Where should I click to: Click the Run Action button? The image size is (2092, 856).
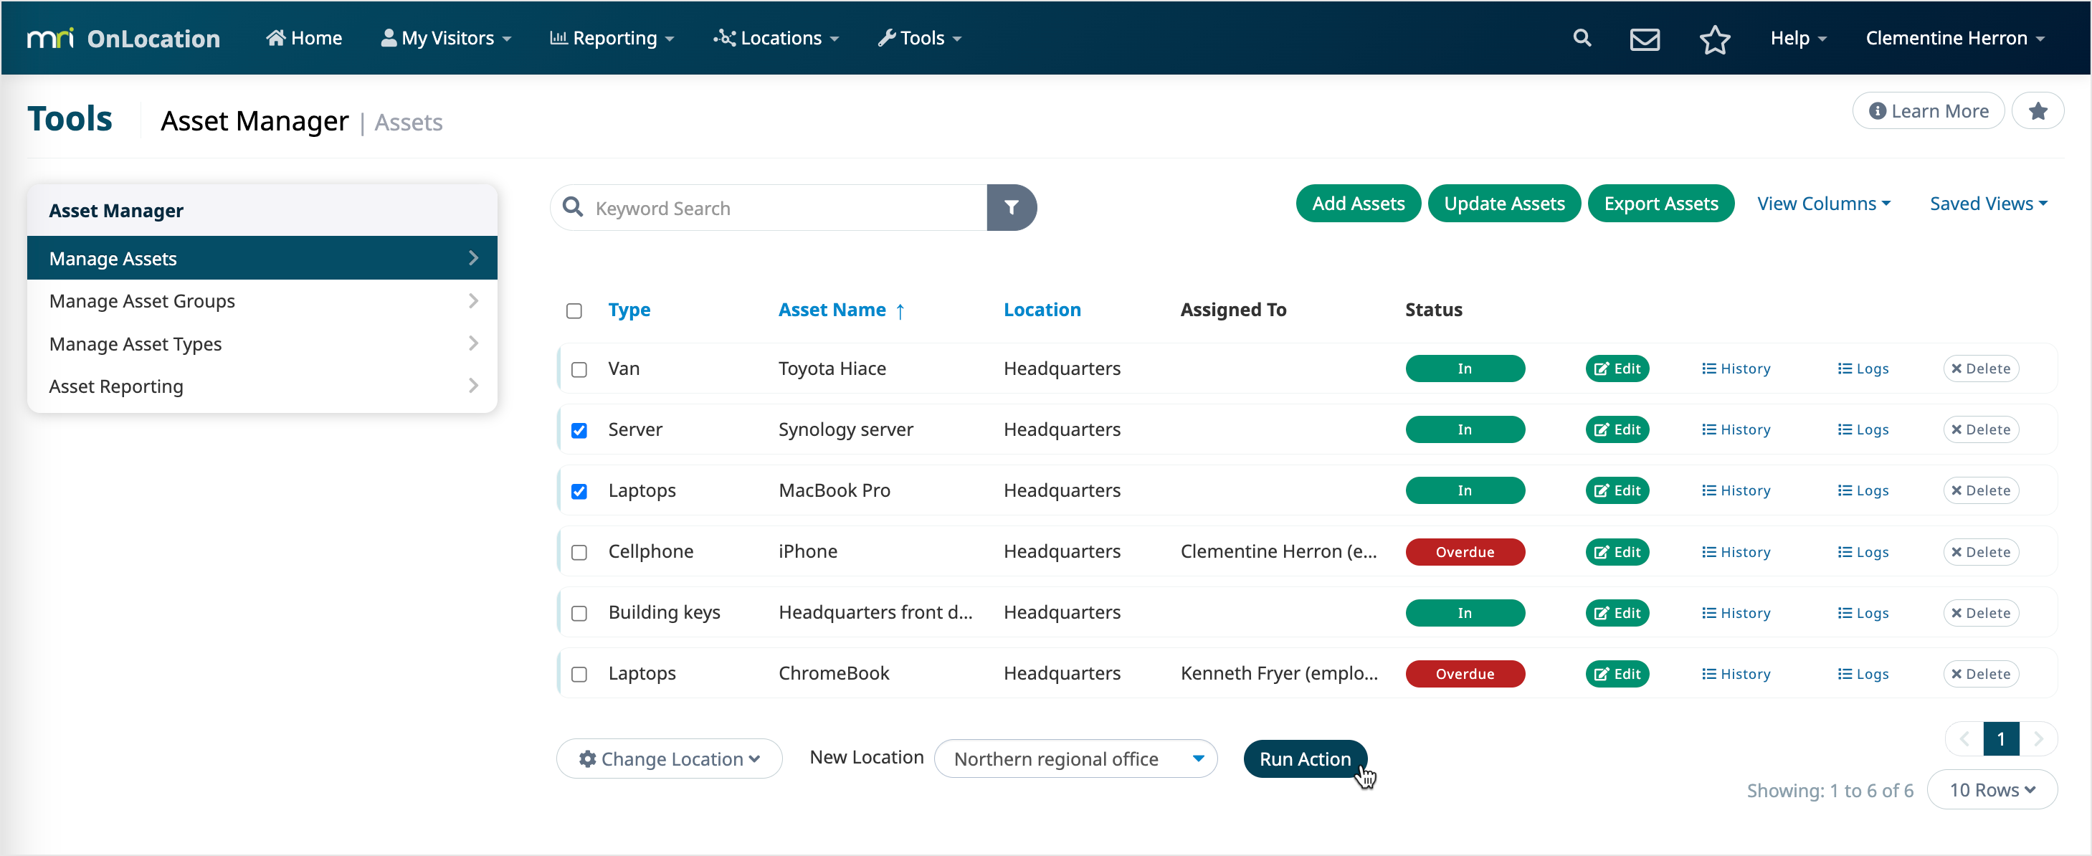pyautogui.click(x=1304, y=758)
